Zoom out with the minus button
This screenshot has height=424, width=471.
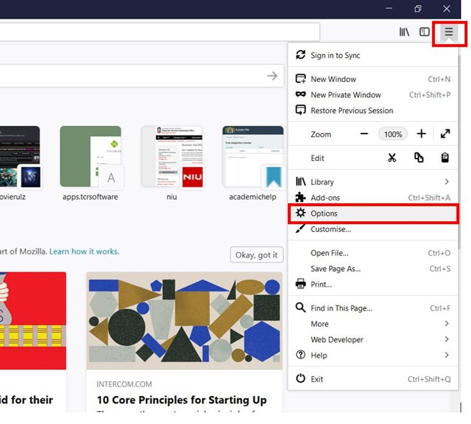click(x=364, y=134)
